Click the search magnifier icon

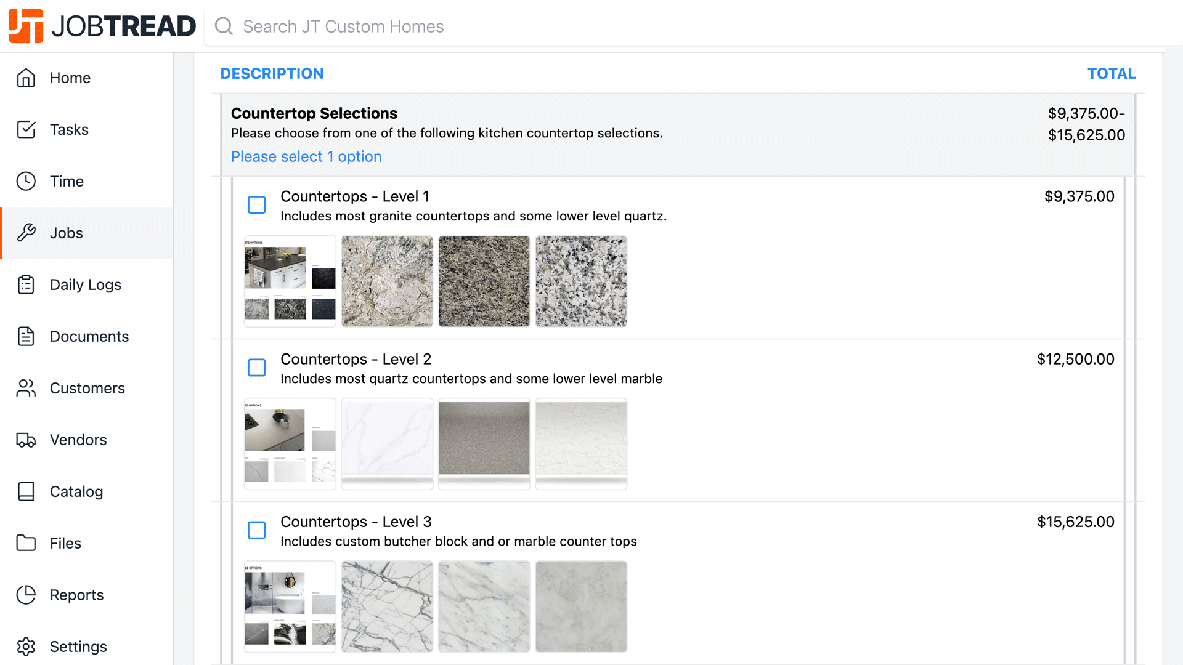pyautogui.click(x=223, y=26)
